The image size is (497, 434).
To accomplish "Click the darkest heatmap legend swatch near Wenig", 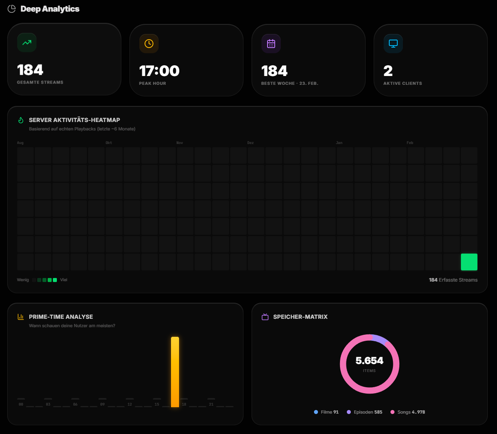I will pyautogui.click(x=34, y=280).
